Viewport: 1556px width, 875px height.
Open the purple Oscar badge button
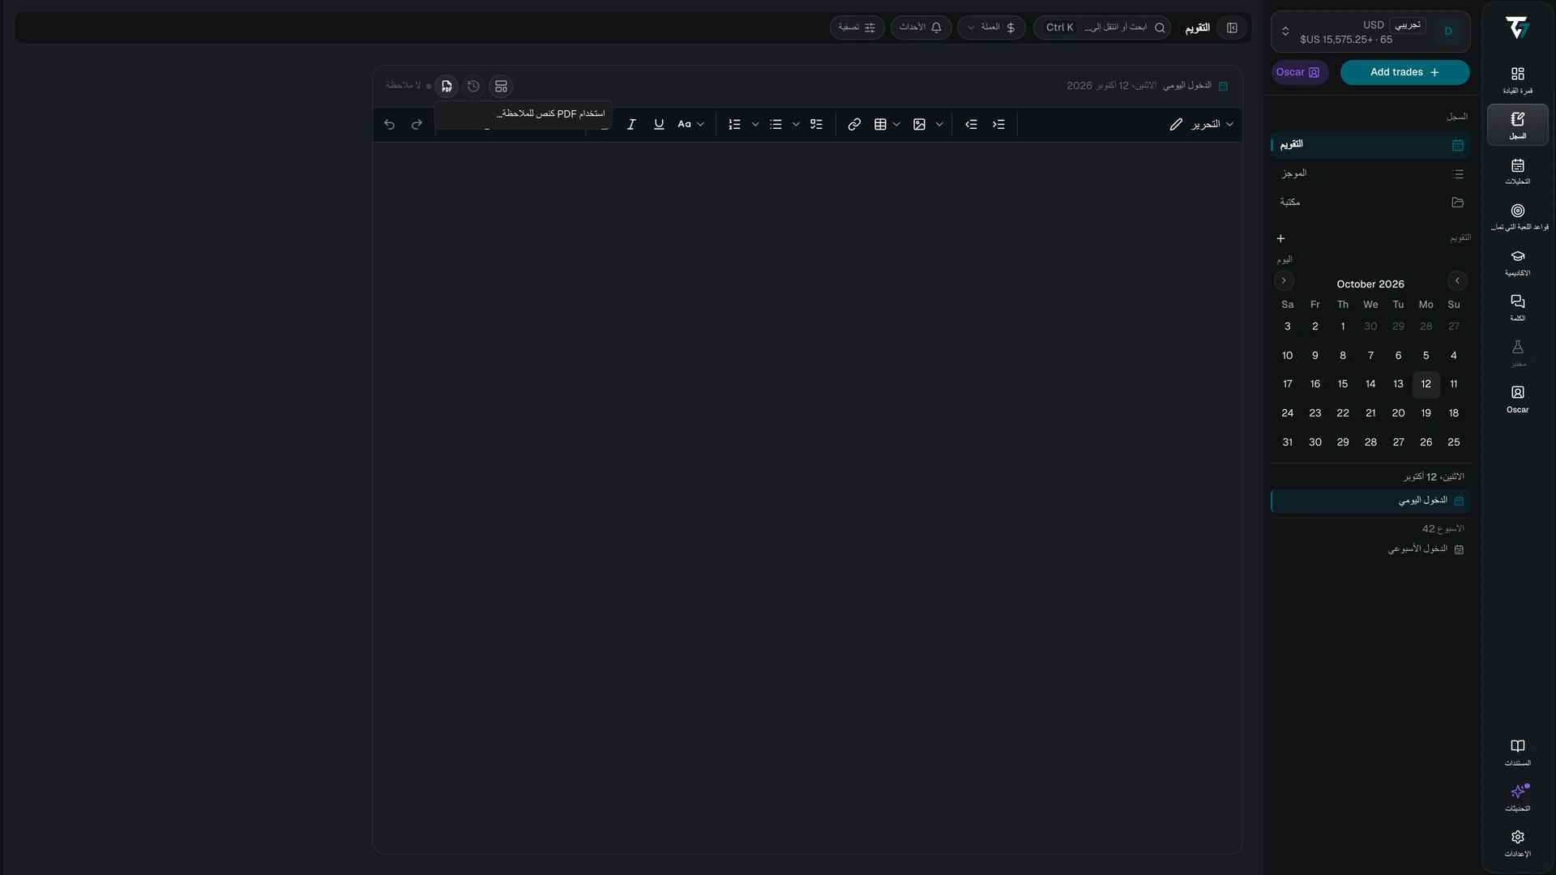click(1299, 72)
